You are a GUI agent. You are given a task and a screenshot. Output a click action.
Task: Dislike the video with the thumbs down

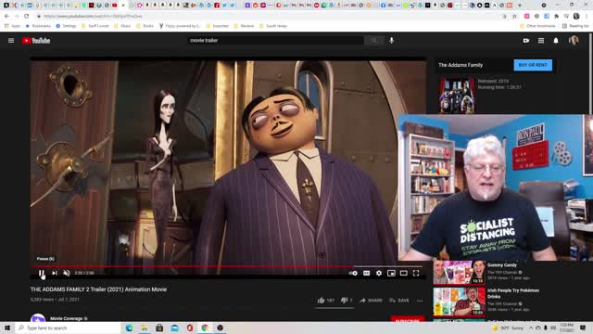point(347,301)
